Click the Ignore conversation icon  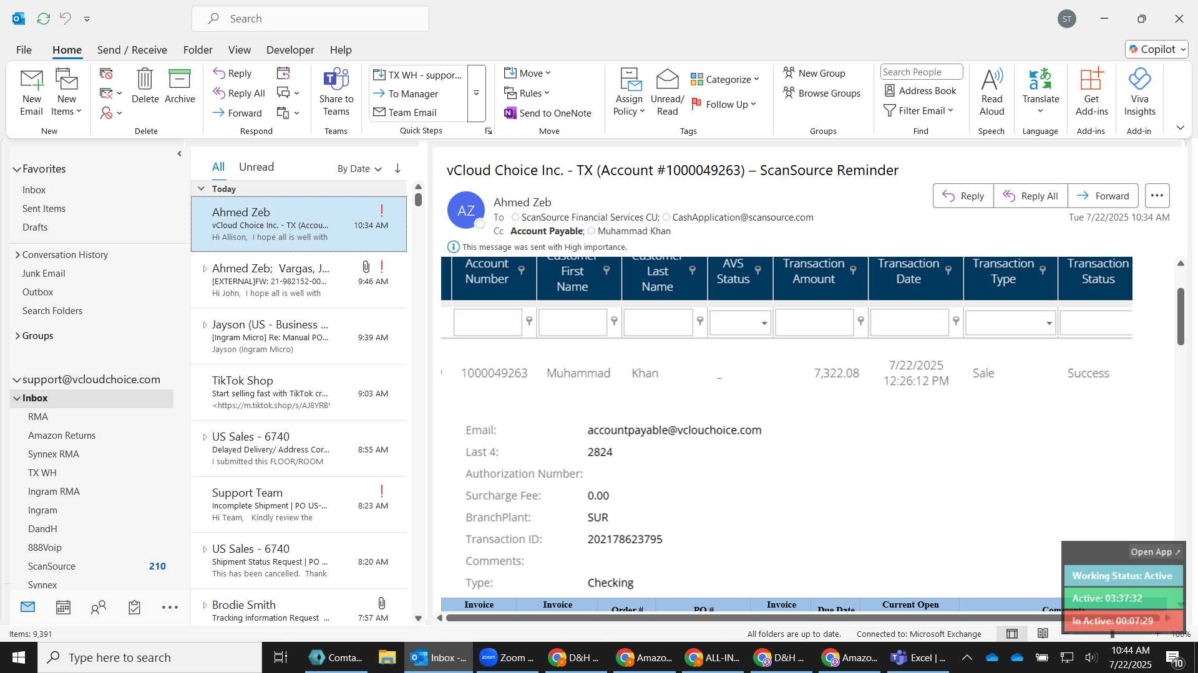(106, 74)
